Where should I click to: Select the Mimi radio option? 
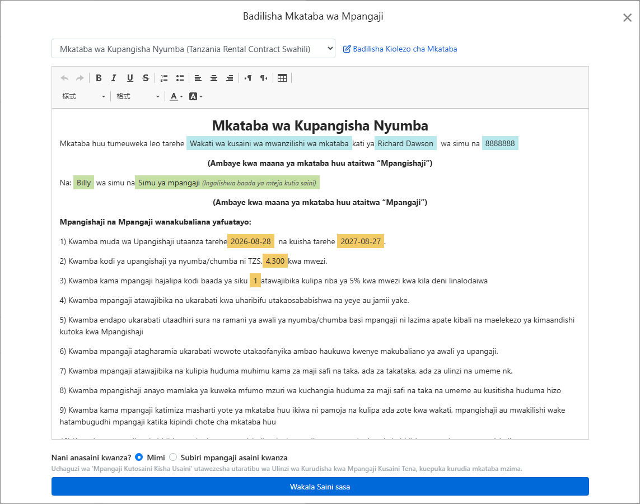point(139,457)
